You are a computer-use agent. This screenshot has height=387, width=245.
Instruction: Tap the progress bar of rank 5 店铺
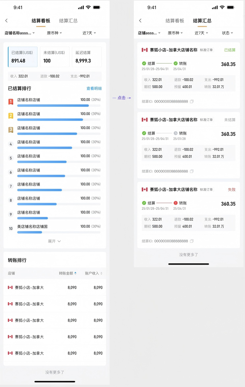click(x=59, y=162)
